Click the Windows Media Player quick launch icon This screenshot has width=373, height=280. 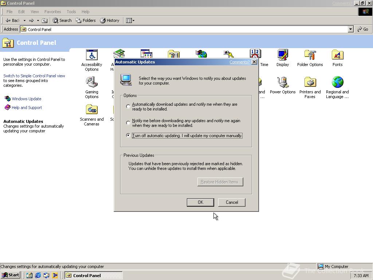pos(55,276)
